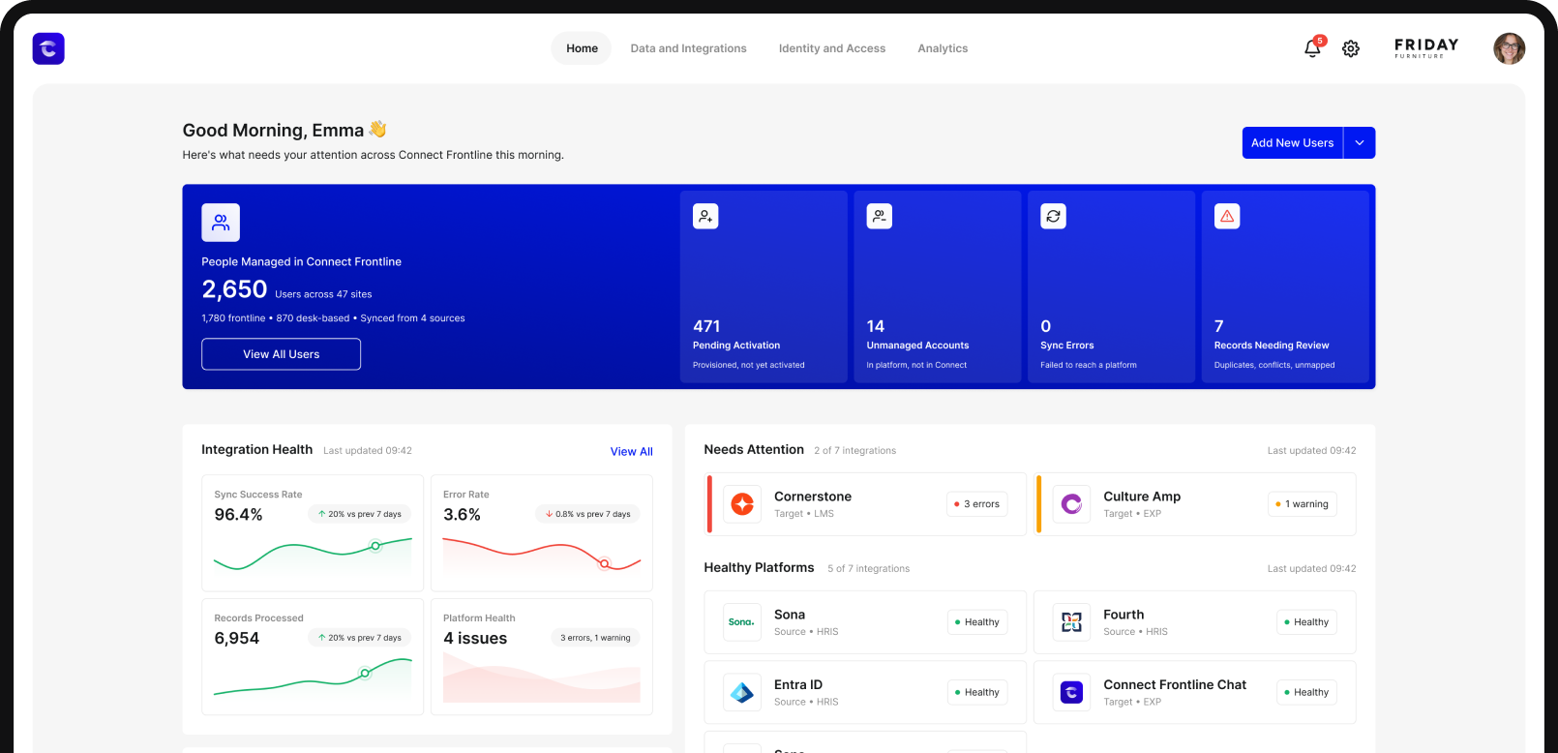Click the Entra ID Healthy status badge
1558x753 pixels.
[x=976, y=692]
